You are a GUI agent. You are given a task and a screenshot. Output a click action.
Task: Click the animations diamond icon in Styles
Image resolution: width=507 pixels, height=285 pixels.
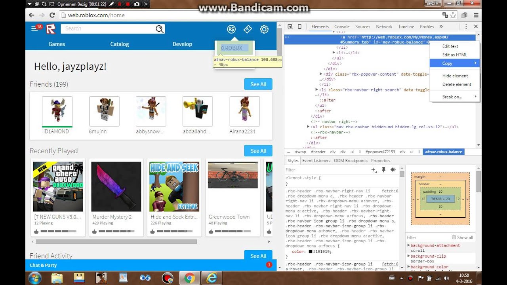[x=393, y=169]
